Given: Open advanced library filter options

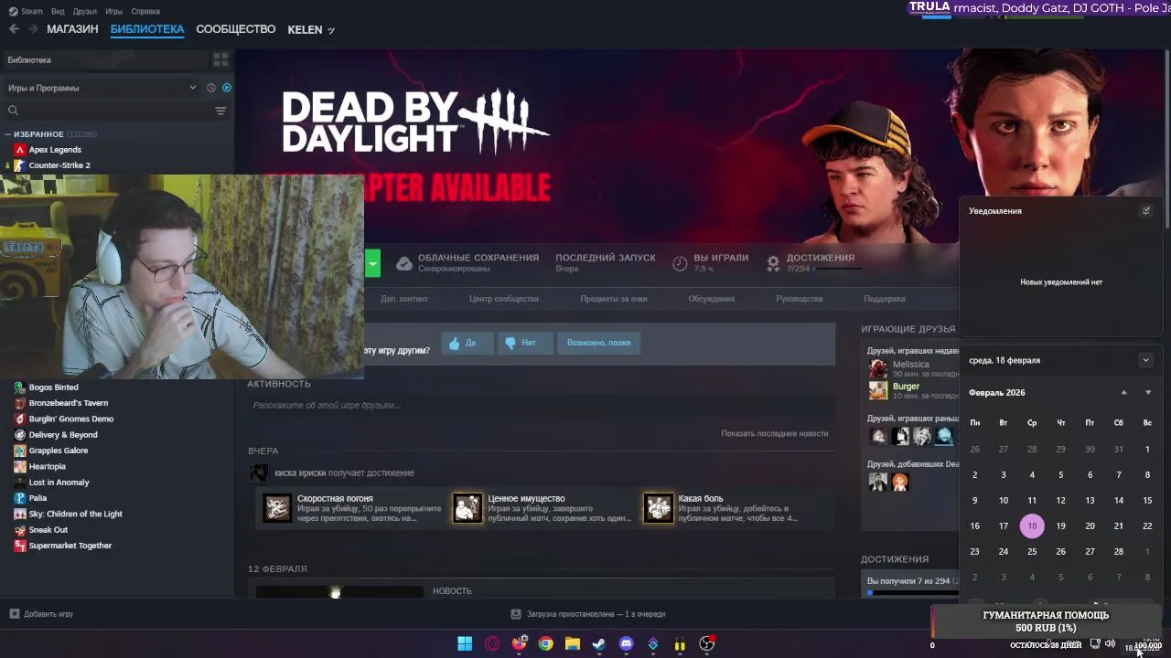Looking at the screenshot, I should 220,111.
